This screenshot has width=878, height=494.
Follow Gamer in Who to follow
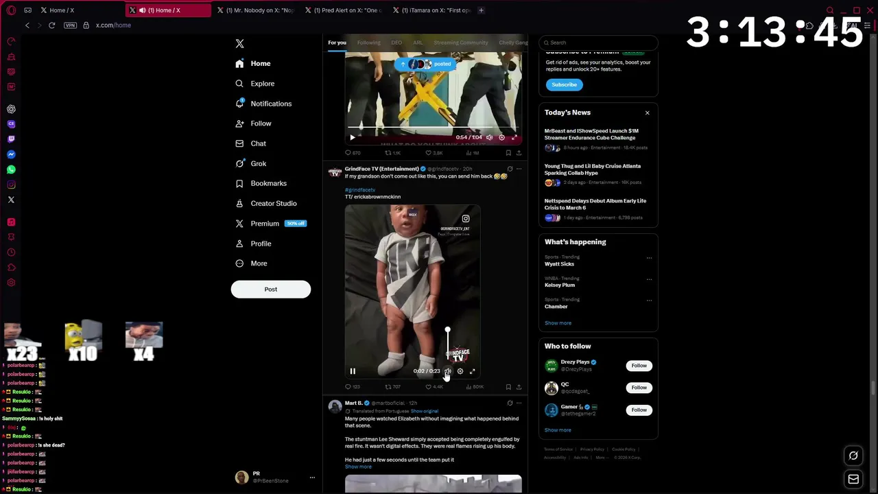pos(639,410)
